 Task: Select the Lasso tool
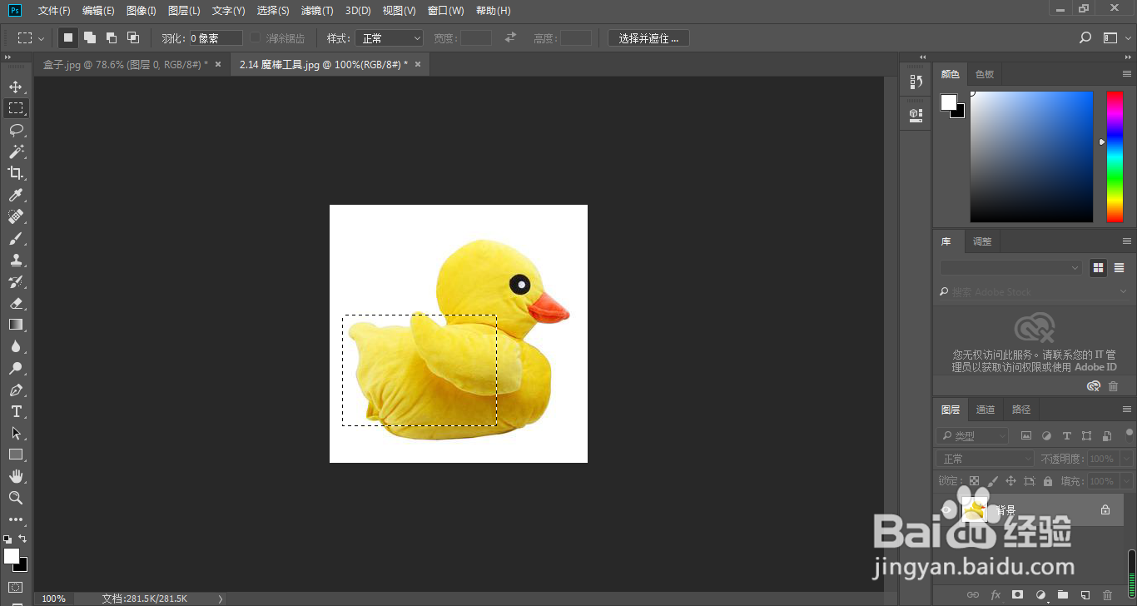click(x=16, y=130)
